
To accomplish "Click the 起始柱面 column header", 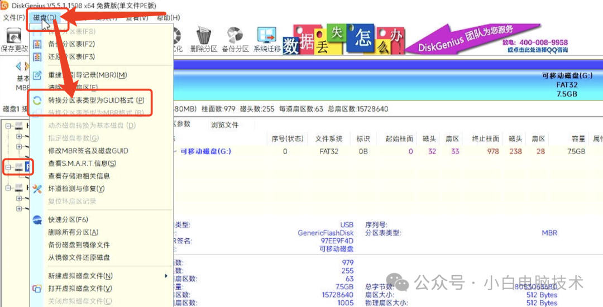I will click(x=399, y=139).
